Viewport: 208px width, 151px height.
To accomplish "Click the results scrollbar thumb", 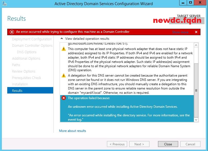I will point(196,90).
